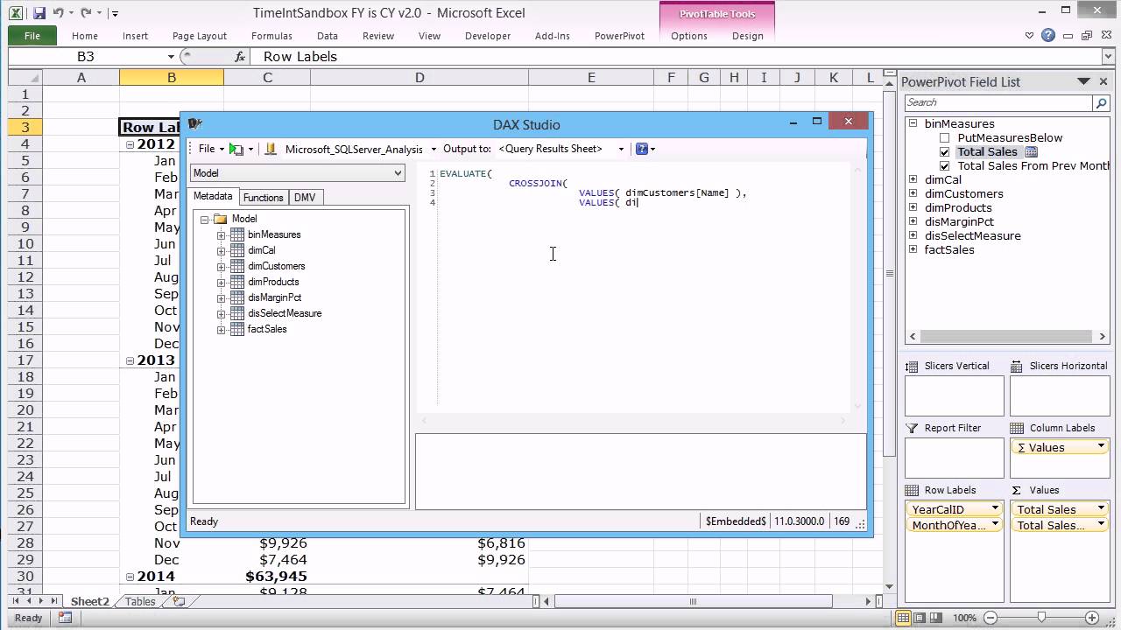The image size is (1121, 630).
Task: Open the PowerPivot ribbon tab
Action: tap(619, 36)
